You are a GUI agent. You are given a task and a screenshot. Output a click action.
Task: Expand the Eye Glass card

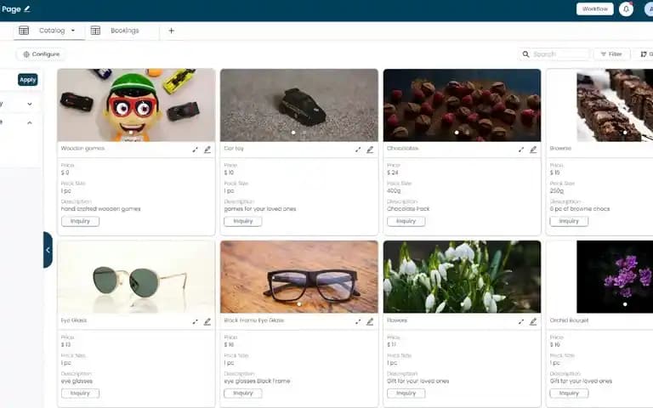(x=195, y=322)
